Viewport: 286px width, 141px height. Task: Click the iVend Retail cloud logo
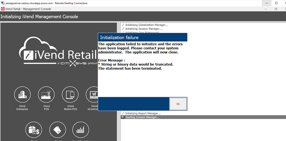pos(58,51)
